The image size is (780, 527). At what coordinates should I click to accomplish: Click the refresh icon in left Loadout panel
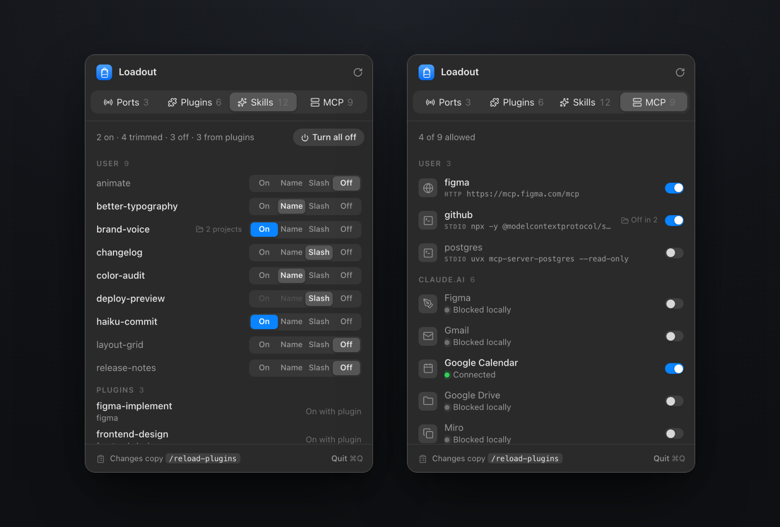tap(358, 72)
